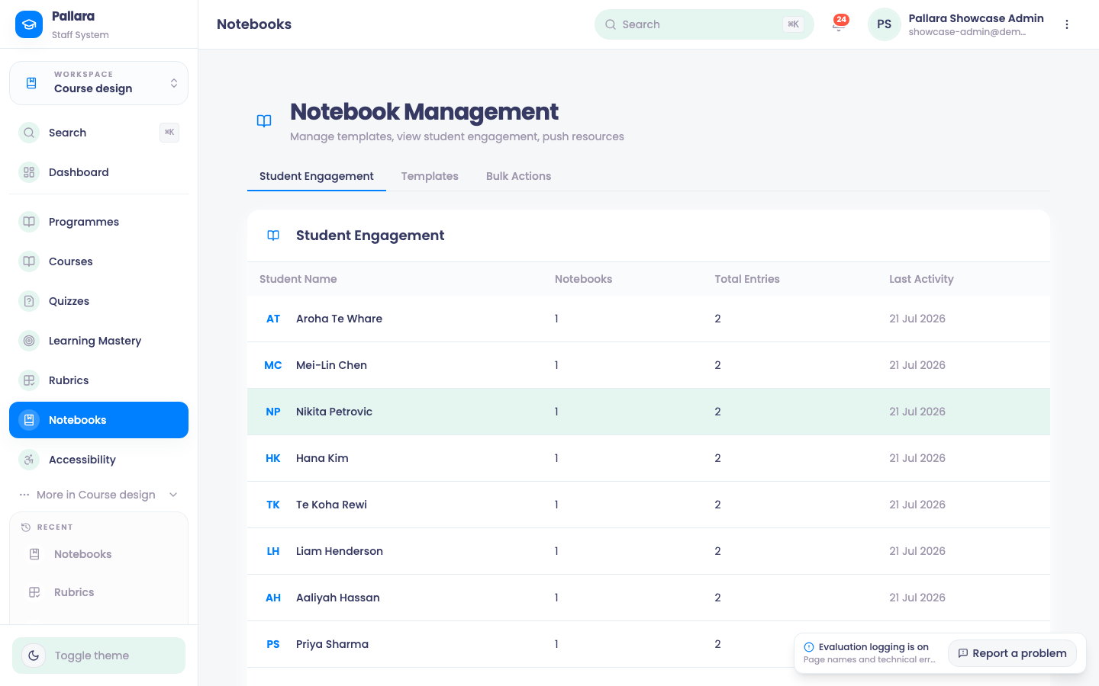Click the AT initials avatar
Viewport: 1099px width, 686px height.
pos(273,319)
